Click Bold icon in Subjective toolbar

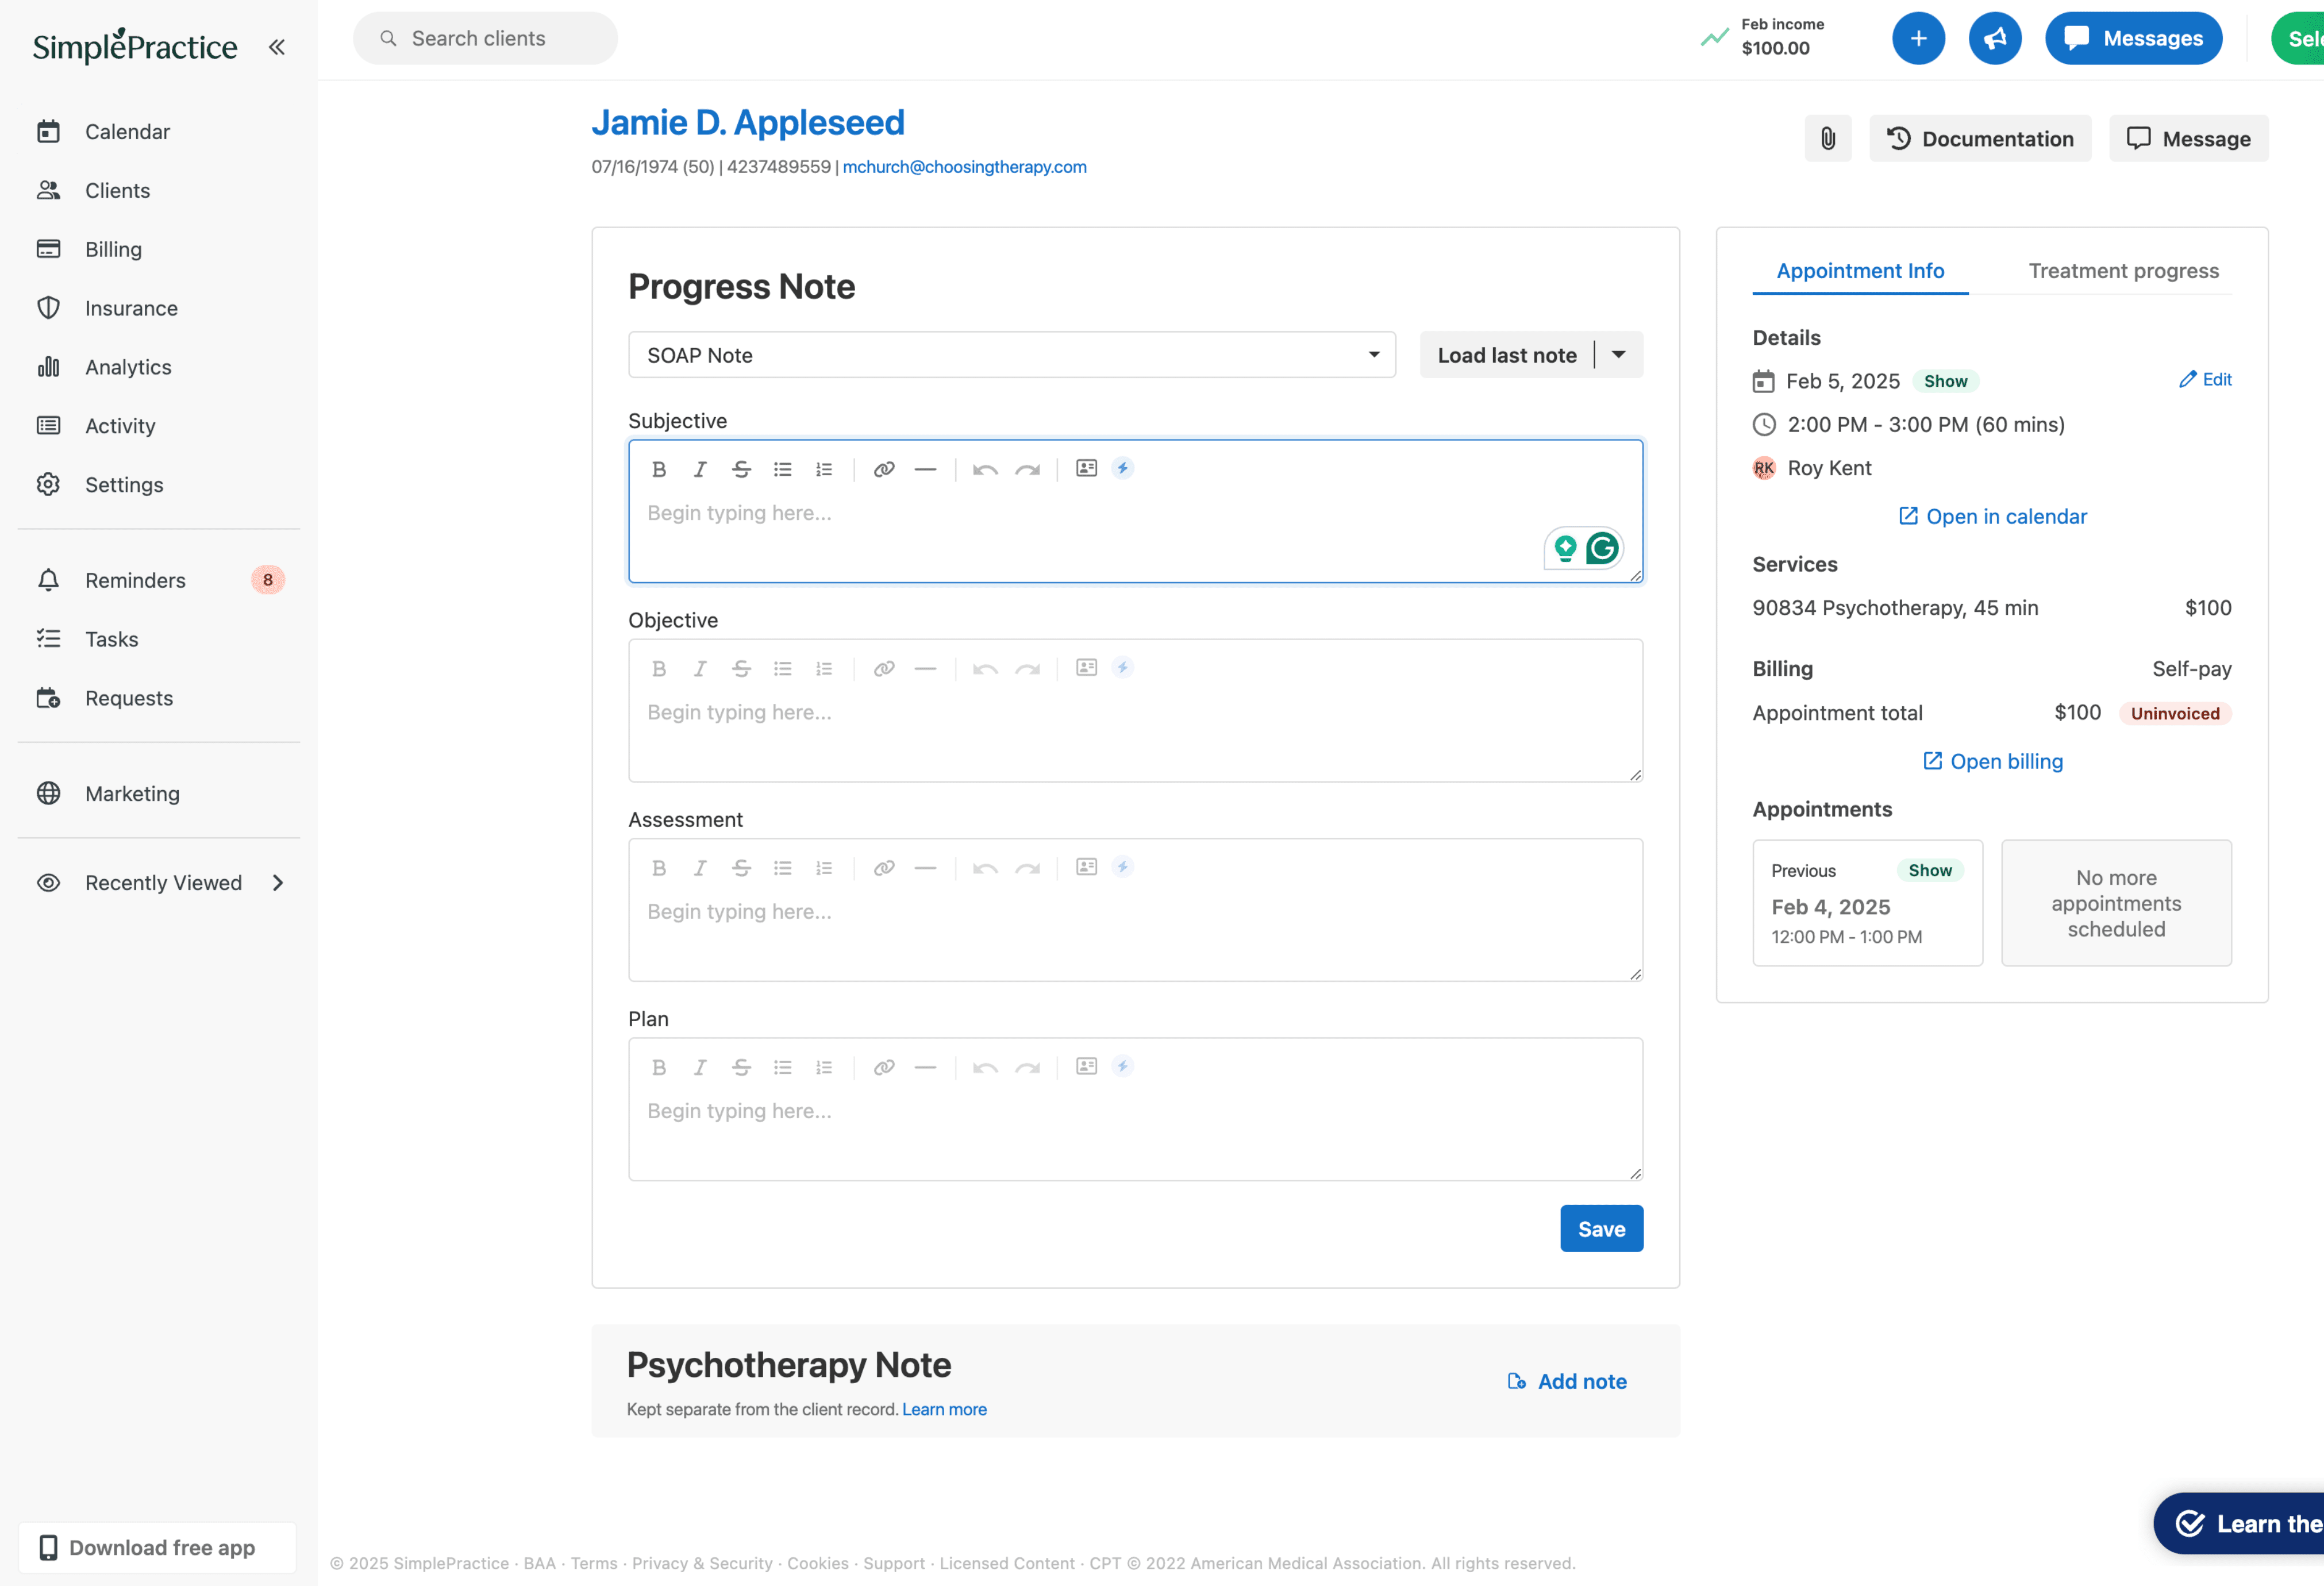[658, 469]
